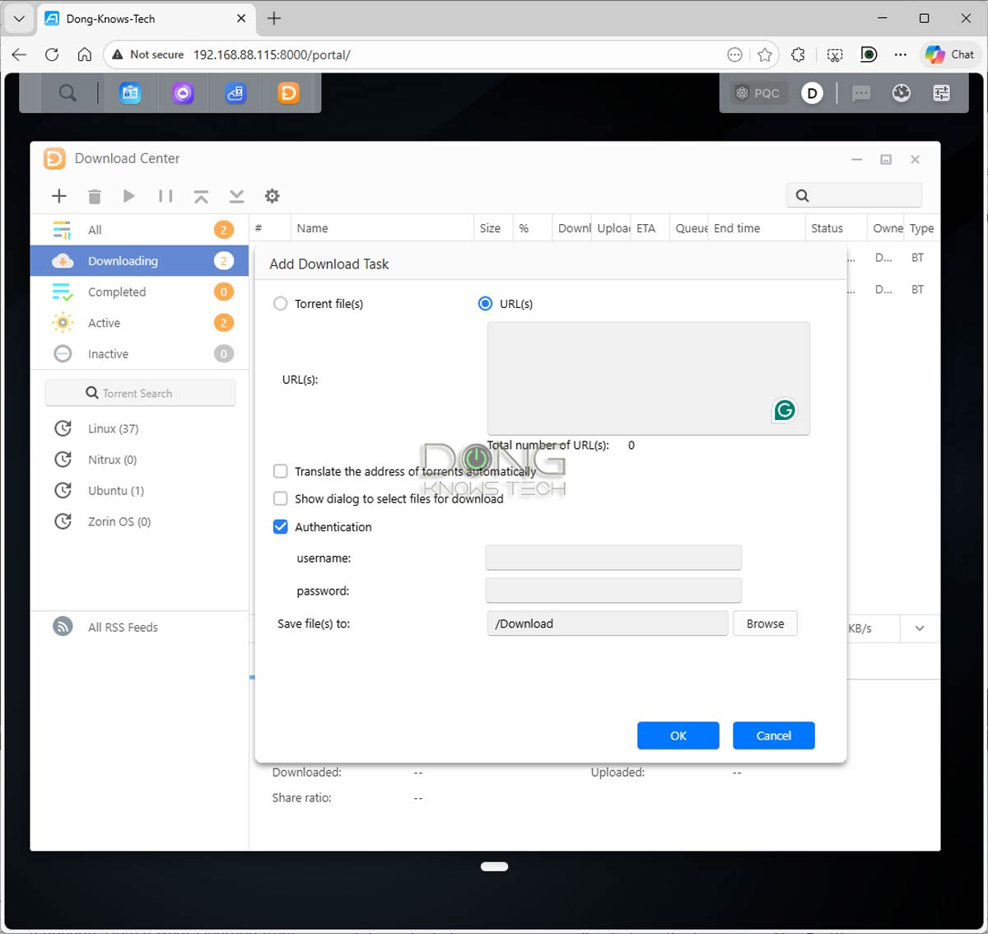Open Download Center settings gear icon
Screen dimensions: 988x934
coord(272,196)
